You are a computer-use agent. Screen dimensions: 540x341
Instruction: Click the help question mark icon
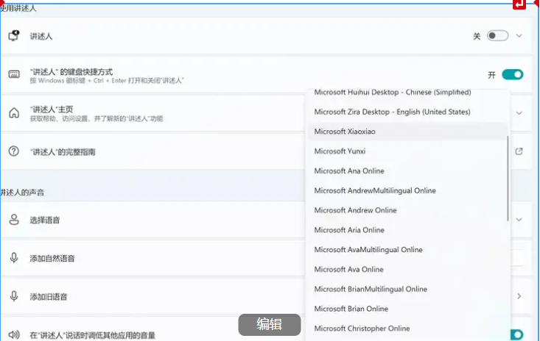click(x=14, y=151)
